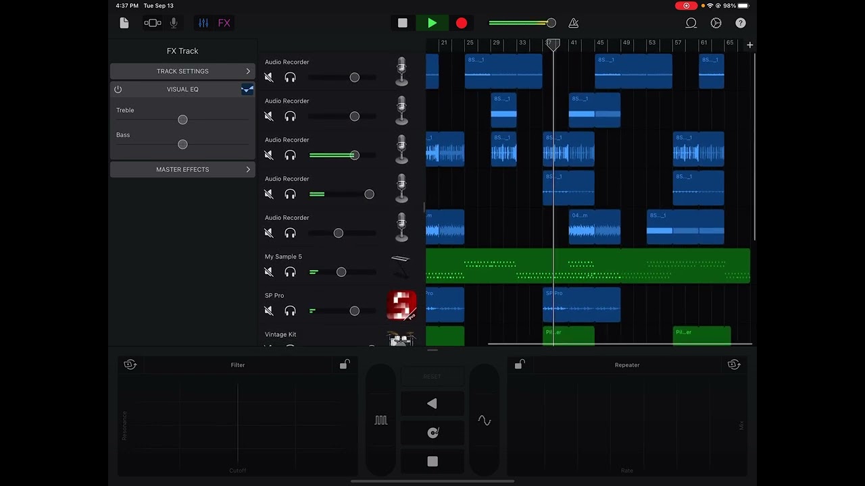The height and width of the screenshot is (486, 865).
Task: Switch to the tracks view button
Action: coord(153,23)
